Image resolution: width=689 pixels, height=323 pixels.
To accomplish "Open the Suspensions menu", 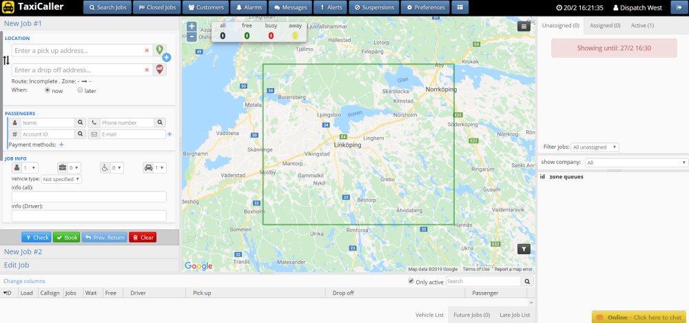I will [375, 8].
